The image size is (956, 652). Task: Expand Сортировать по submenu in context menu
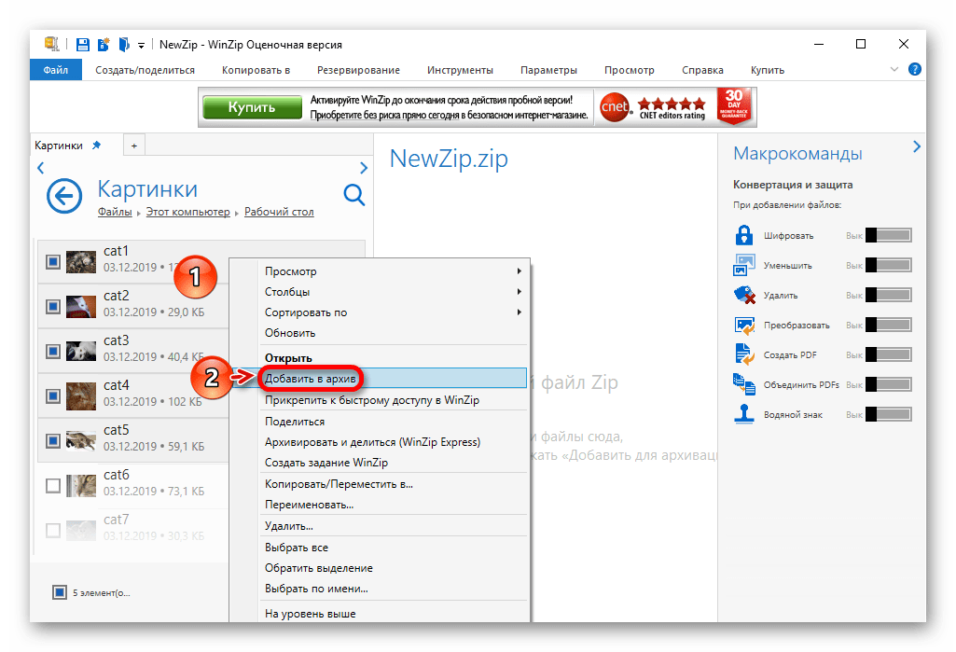(393, 312)
